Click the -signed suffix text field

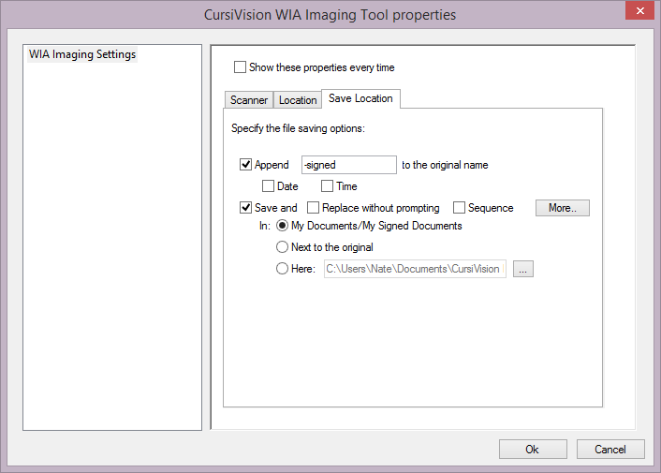[348, 165]
